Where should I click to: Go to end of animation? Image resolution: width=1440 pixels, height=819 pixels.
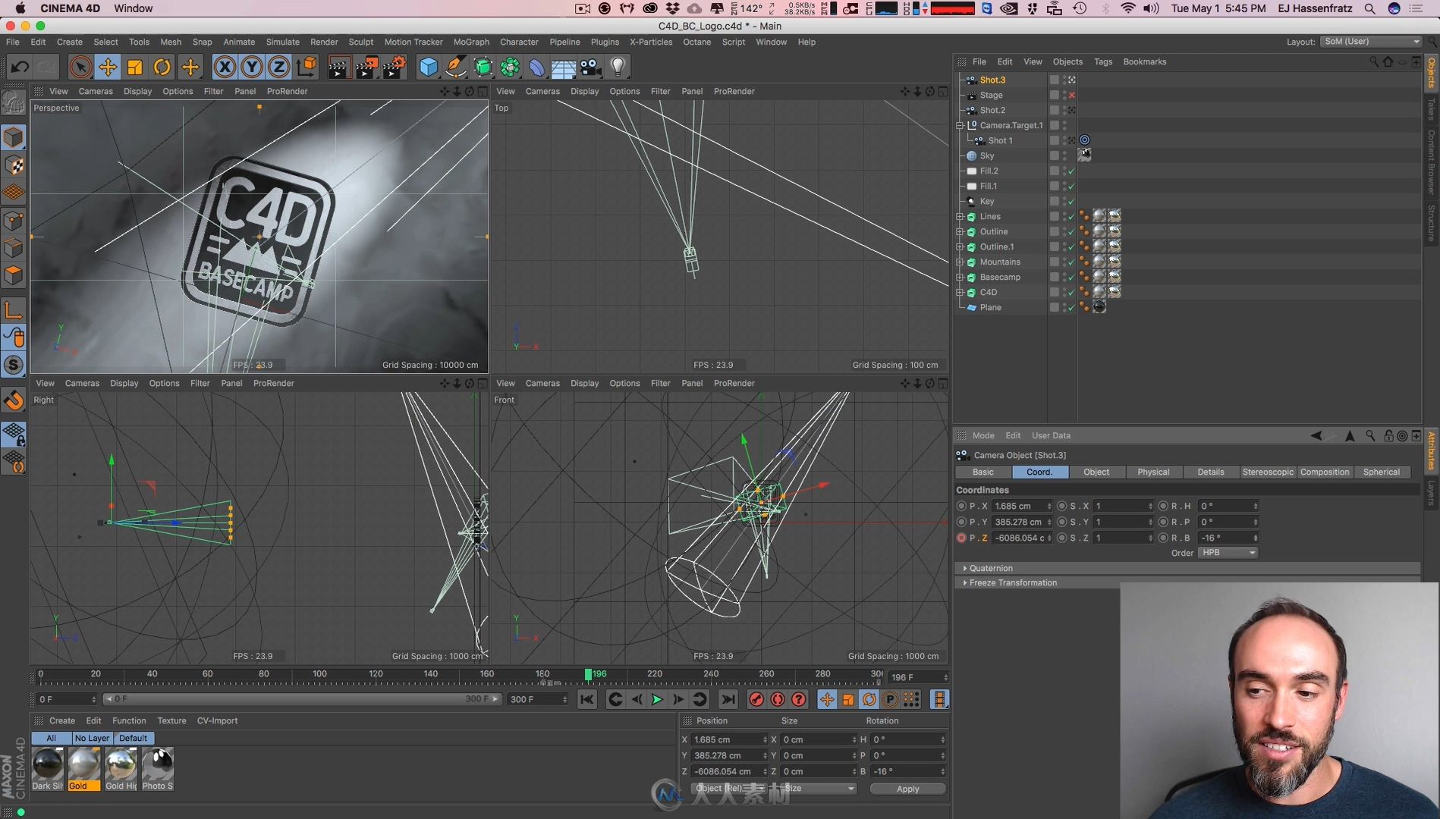728,699
